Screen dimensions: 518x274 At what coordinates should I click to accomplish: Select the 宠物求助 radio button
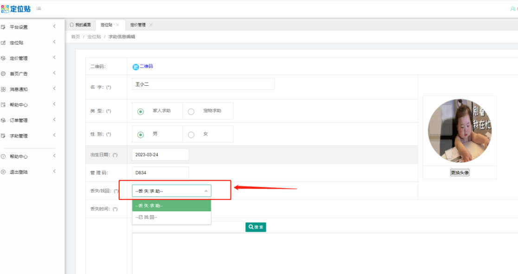191,111
